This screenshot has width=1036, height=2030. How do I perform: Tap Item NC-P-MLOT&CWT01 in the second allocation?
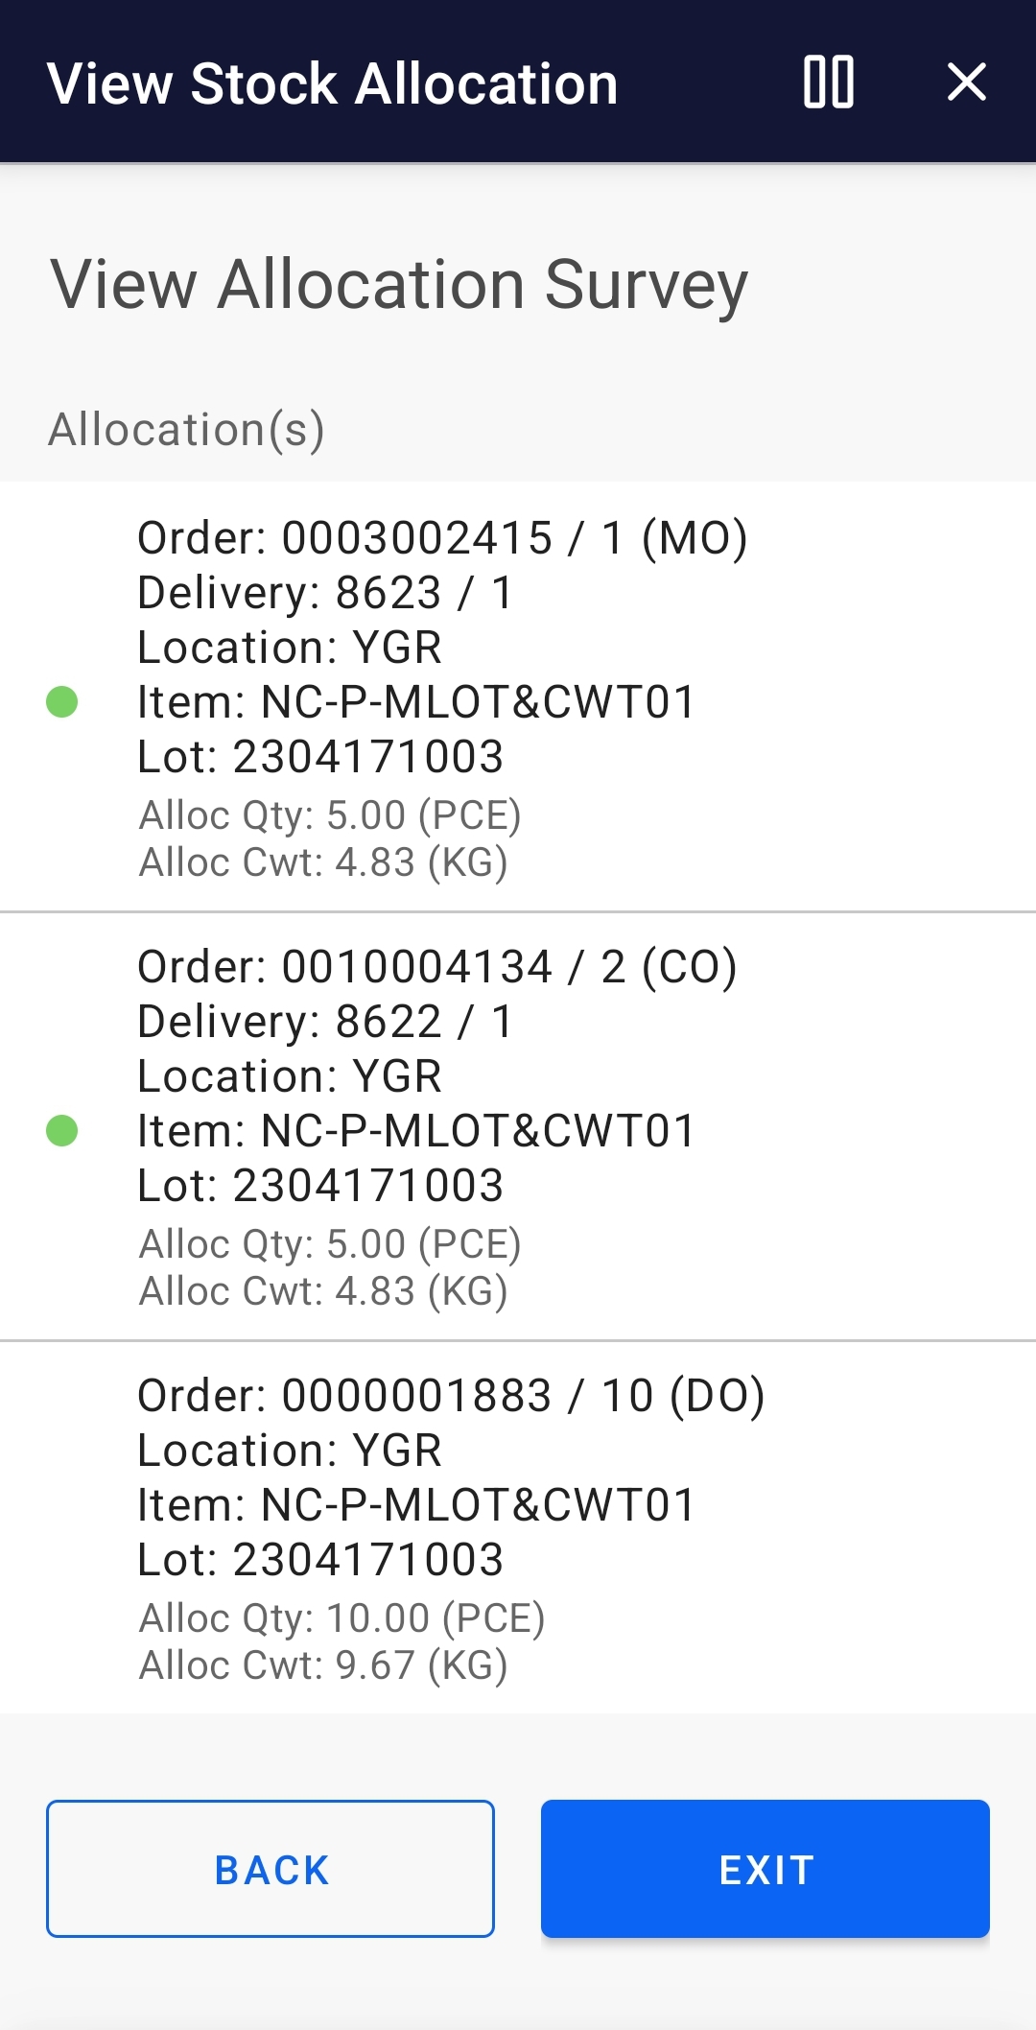click(417, 1130)
